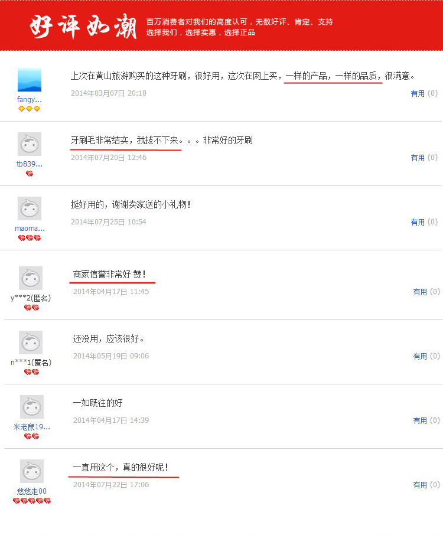Viewport: 443px width, 535px height.
Task: Click the timestamp 2014年03月07日 20:10
Action: click(109, 93)
